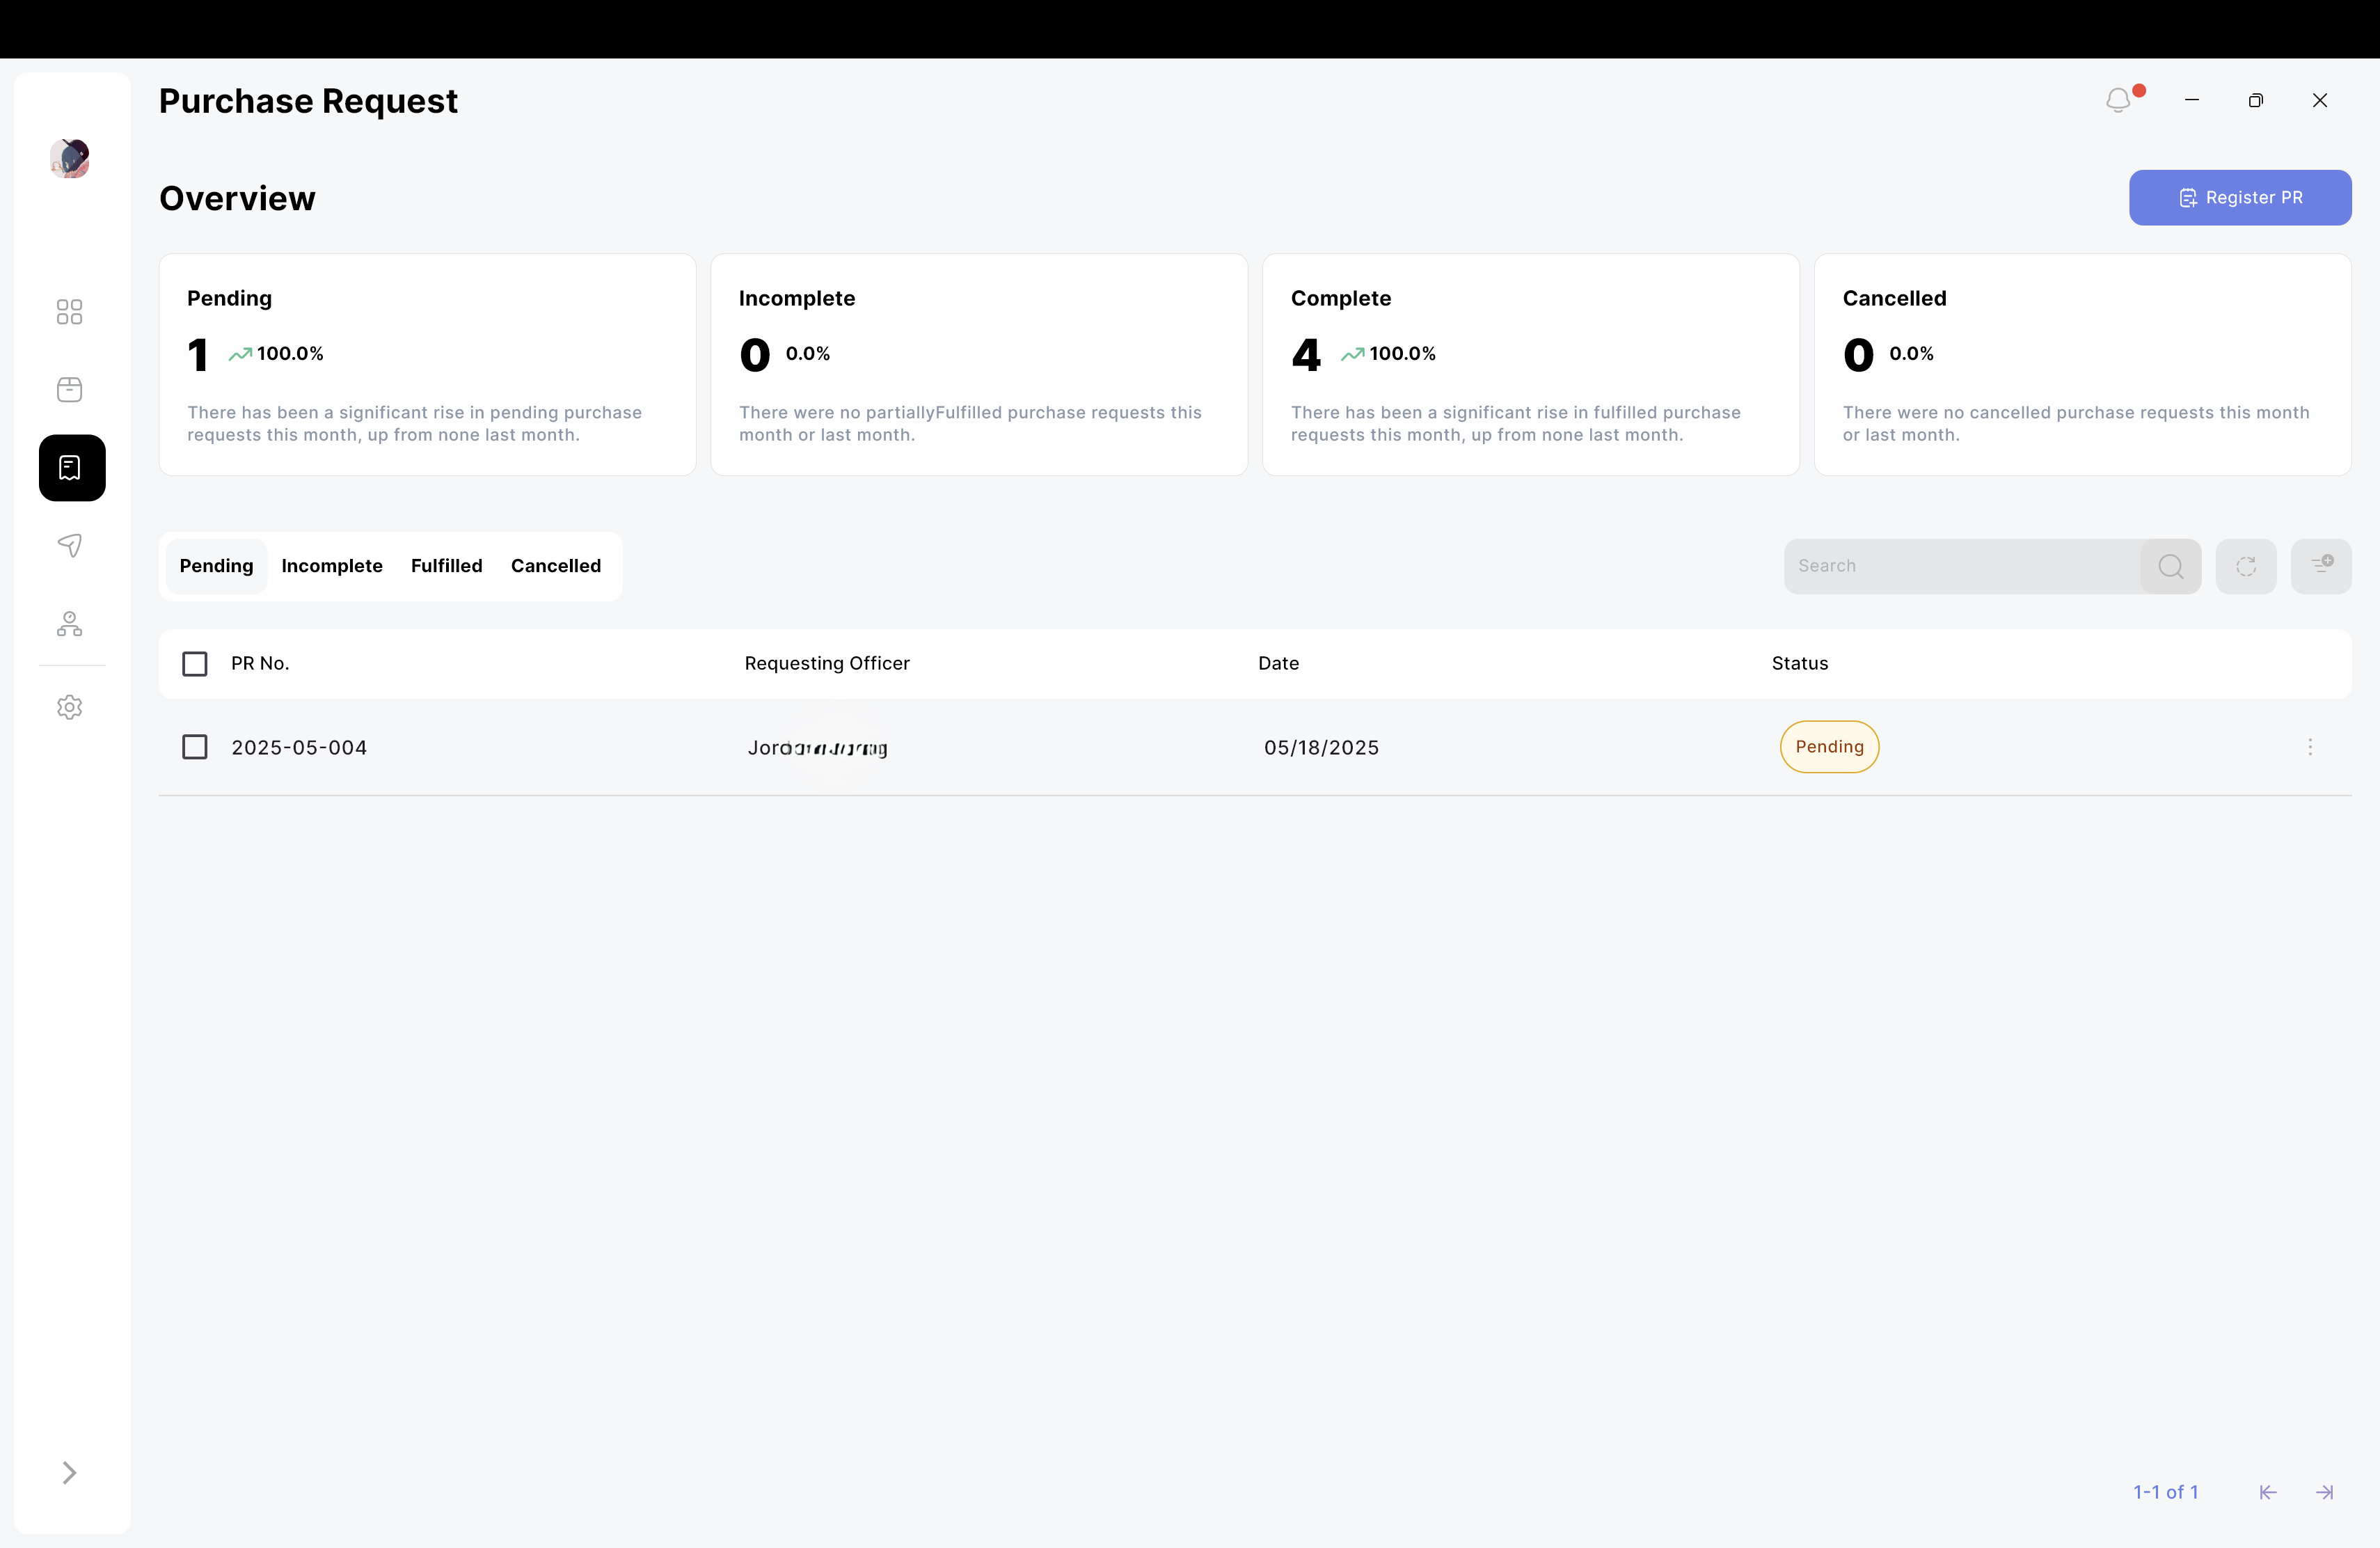The image size is (2380, 1548).
Task: Open the paper plane sidebar icon
Action: point(69,545)
